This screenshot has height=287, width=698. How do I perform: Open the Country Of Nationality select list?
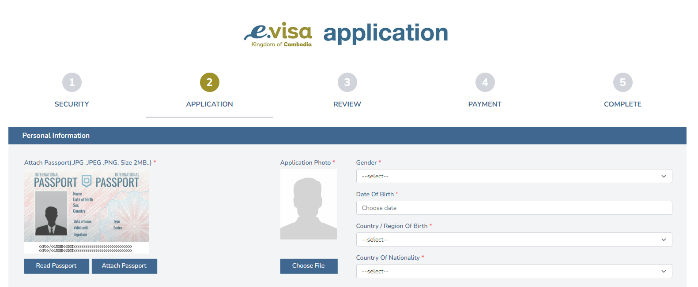pyautogui.click(x=514, y=271)
